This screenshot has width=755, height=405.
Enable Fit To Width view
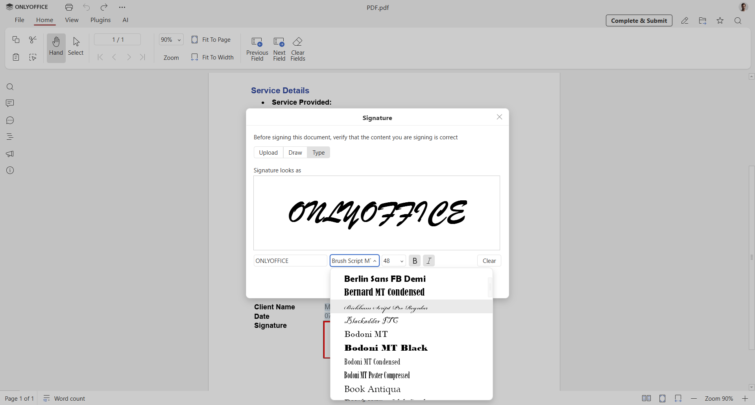coord(212,57)
